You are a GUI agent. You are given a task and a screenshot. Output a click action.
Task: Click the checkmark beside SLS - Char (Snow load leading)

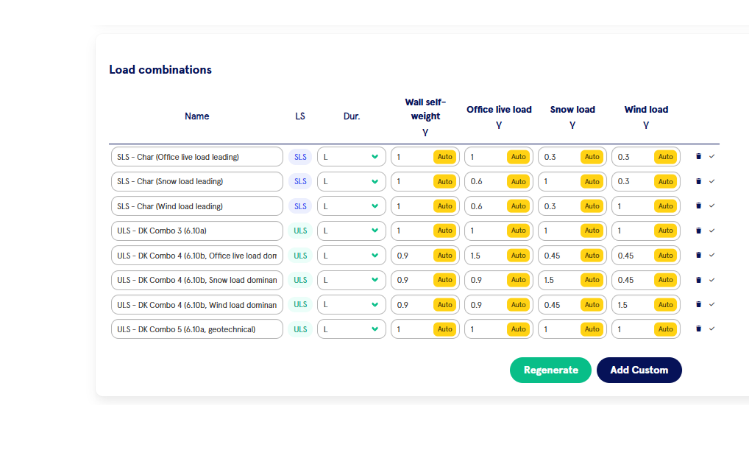click(x=711, y=181)
